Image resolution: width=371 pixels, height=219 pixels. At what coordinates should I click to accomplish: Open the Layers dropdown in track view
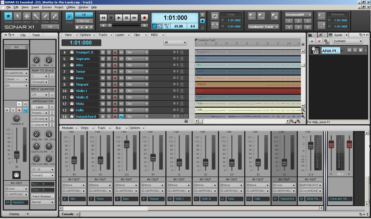pos(122,35)
